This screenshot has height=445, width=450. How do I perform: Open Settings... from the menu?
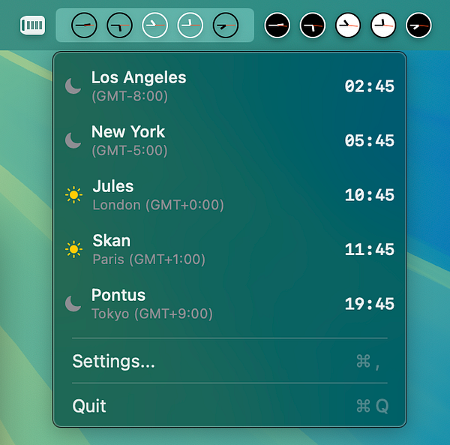pyautogui.click(x=229, y=361)
